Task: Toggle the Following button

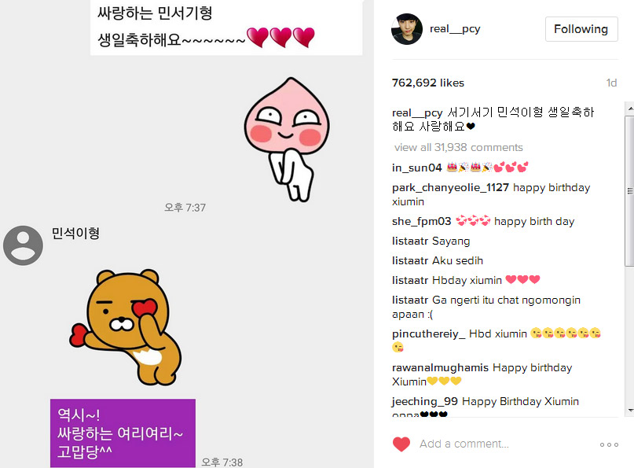Action: 581,29
